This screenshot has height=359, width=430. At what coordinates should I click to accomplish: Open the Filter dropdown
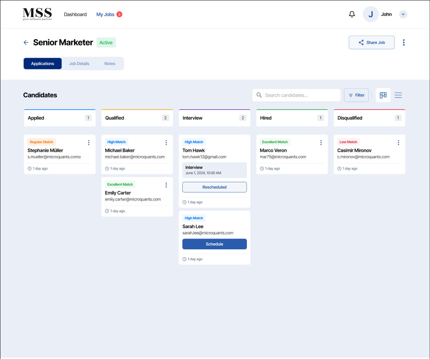356,95
